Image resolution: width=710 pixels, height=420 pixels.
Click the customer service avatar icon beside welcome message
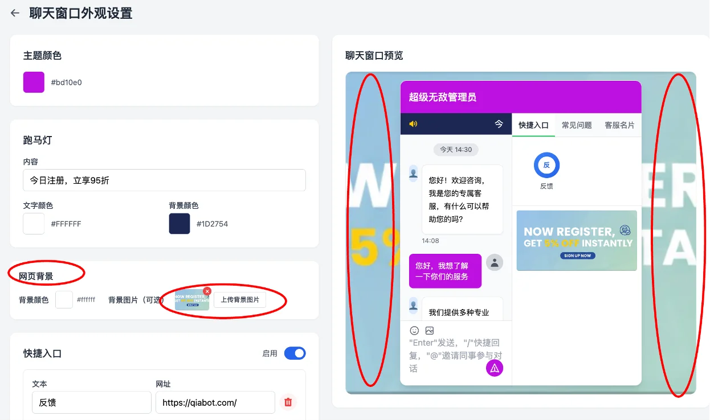pos(413,174)
